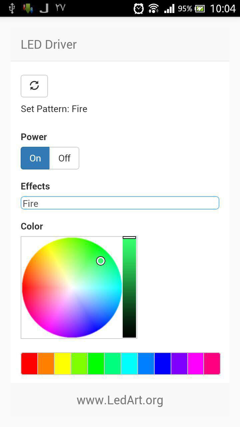Turn power Off
This screenshot has width=240, height=427.
(64, 158)
